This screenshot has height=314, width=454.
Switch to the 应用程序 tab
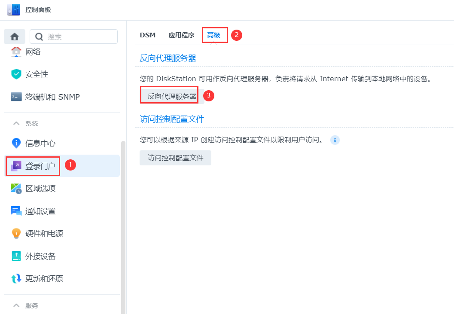click(x=181, y=35)
